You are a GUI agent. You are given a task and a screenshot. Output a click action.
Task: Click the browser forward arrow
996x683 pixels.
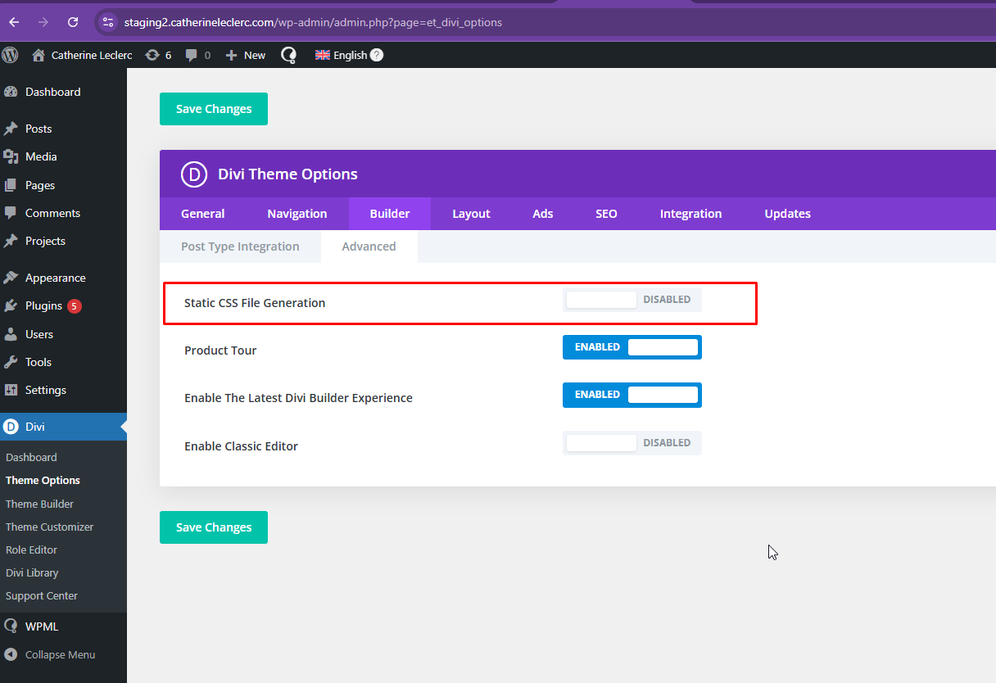point(43,22)
